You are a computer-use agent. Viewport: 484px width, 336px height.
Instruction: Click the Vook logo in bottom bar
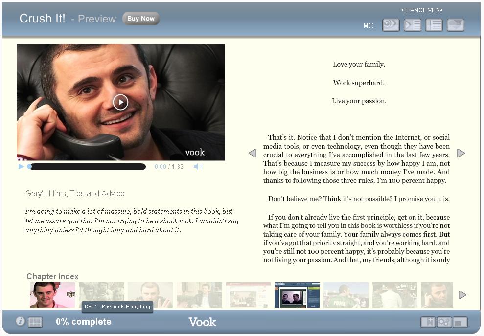point(203,322)
